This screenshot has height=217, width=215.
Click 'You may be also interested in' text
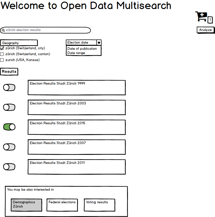tap(30, 189)
